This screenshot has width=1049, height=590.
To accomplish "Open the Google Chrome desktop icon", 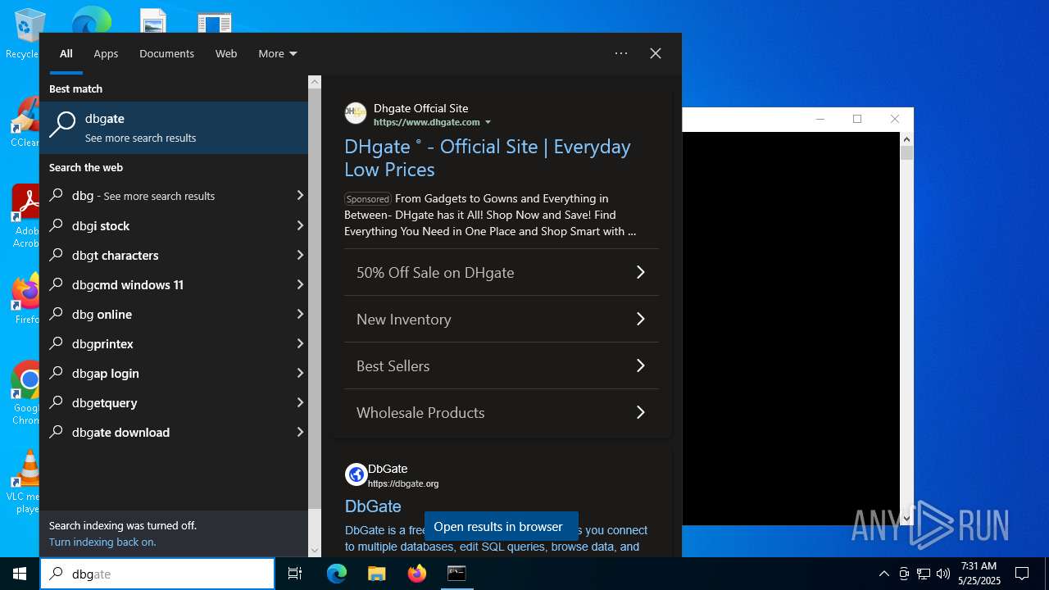I will tap(26, 393).
